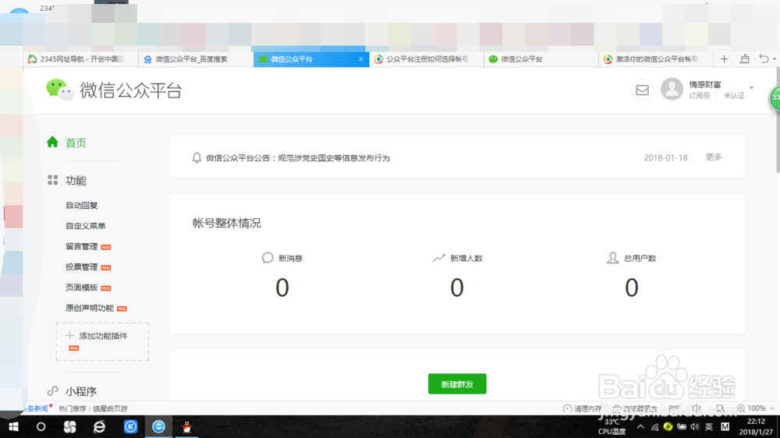
Task: Open 自动回复 in sidebar
Action: tap(82, 205)
